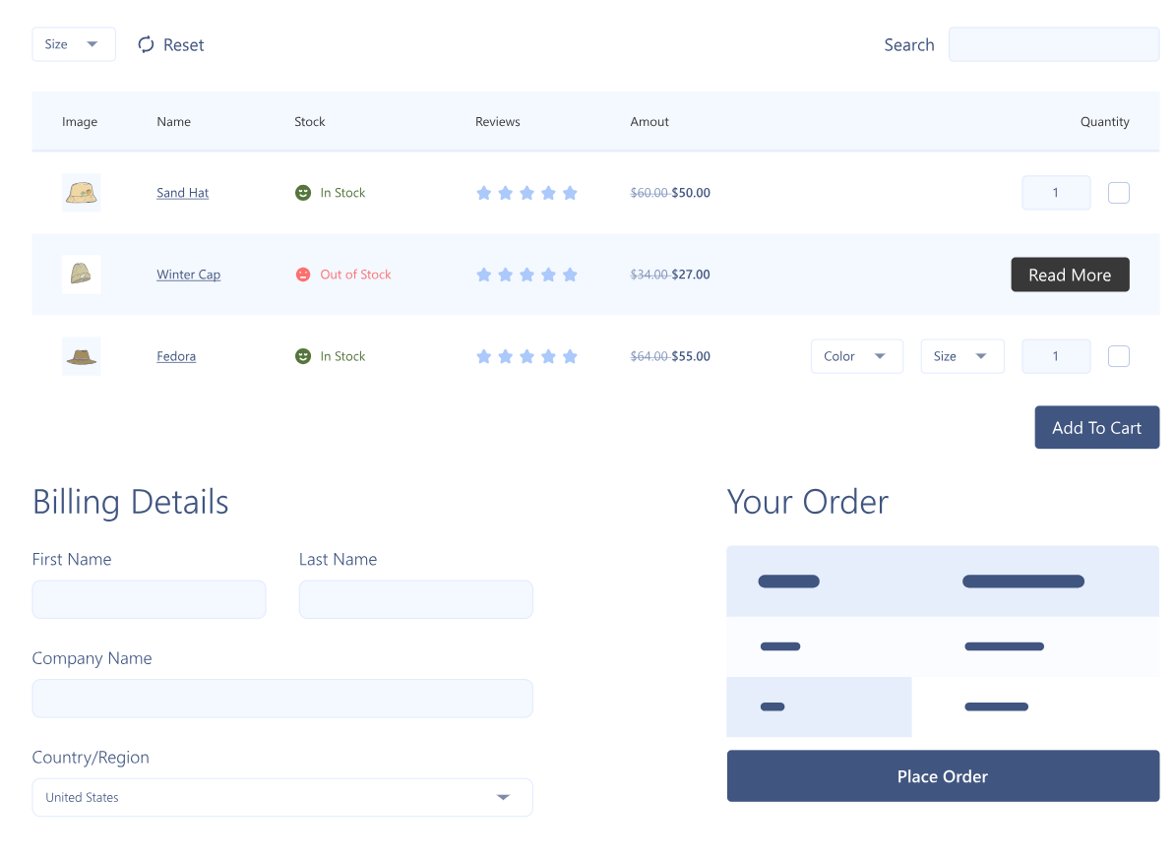
Task: Click inside the Search input field
Action: [1053, 44]
